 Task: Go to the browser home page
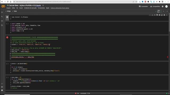[x=11, y=2]
